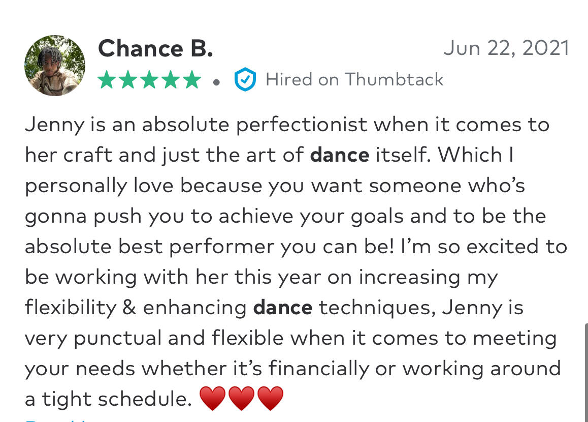Click the blue verified shield badge
The image size is (588, 422).
tap(245, 80)
